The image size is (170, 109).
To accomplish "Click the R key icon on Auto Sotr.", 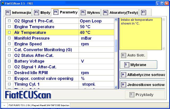I will click(x=124, y=55).
